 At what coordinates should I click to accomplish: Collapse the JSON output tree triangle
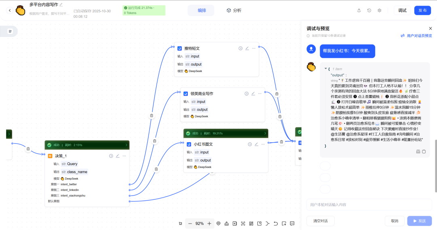[326, 68]
